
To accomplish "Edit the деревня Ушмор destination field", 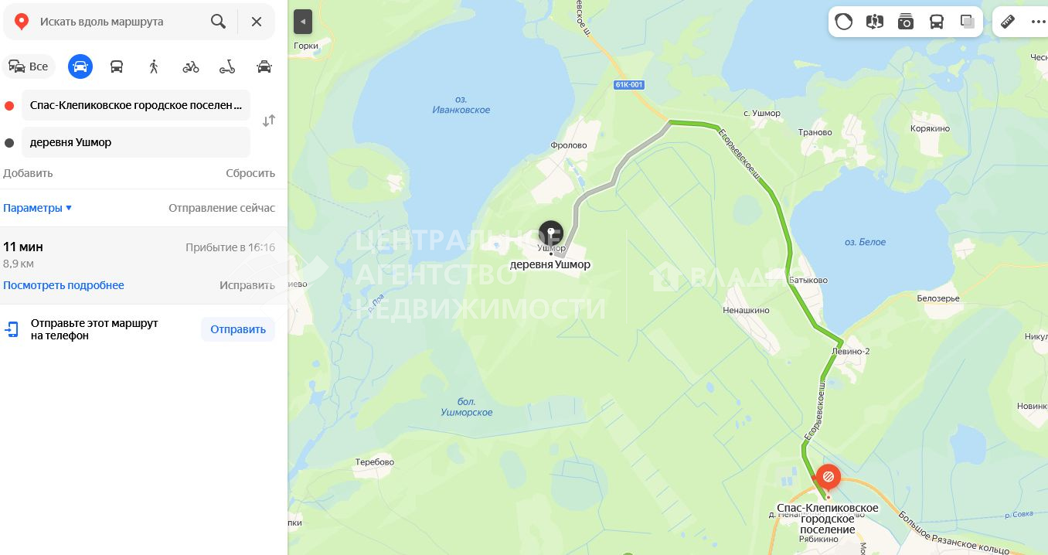I will (136, 142).
